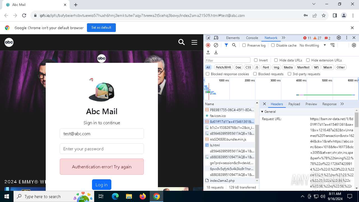Filter requests by CSS
The height and width of the screenshot is (202, 359).
(248, 67)
